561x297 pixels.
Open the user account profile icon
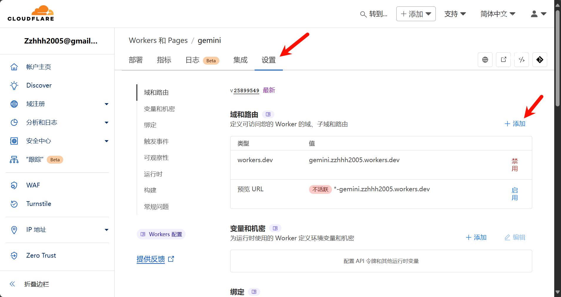(534, 14)
